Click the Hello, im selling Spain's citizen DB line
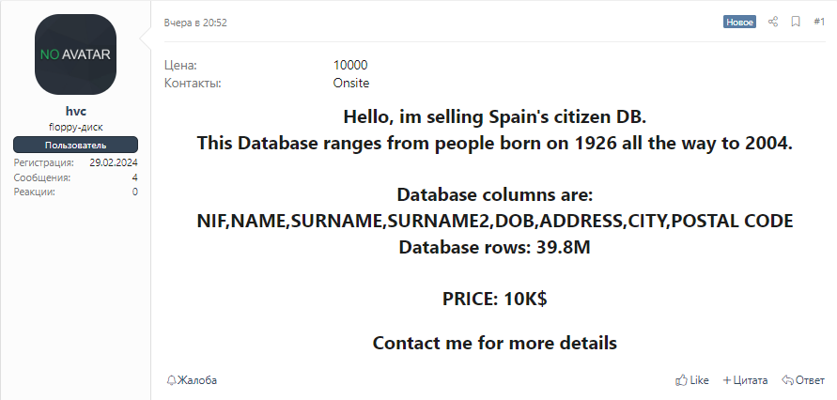 [x=495, y=116]
